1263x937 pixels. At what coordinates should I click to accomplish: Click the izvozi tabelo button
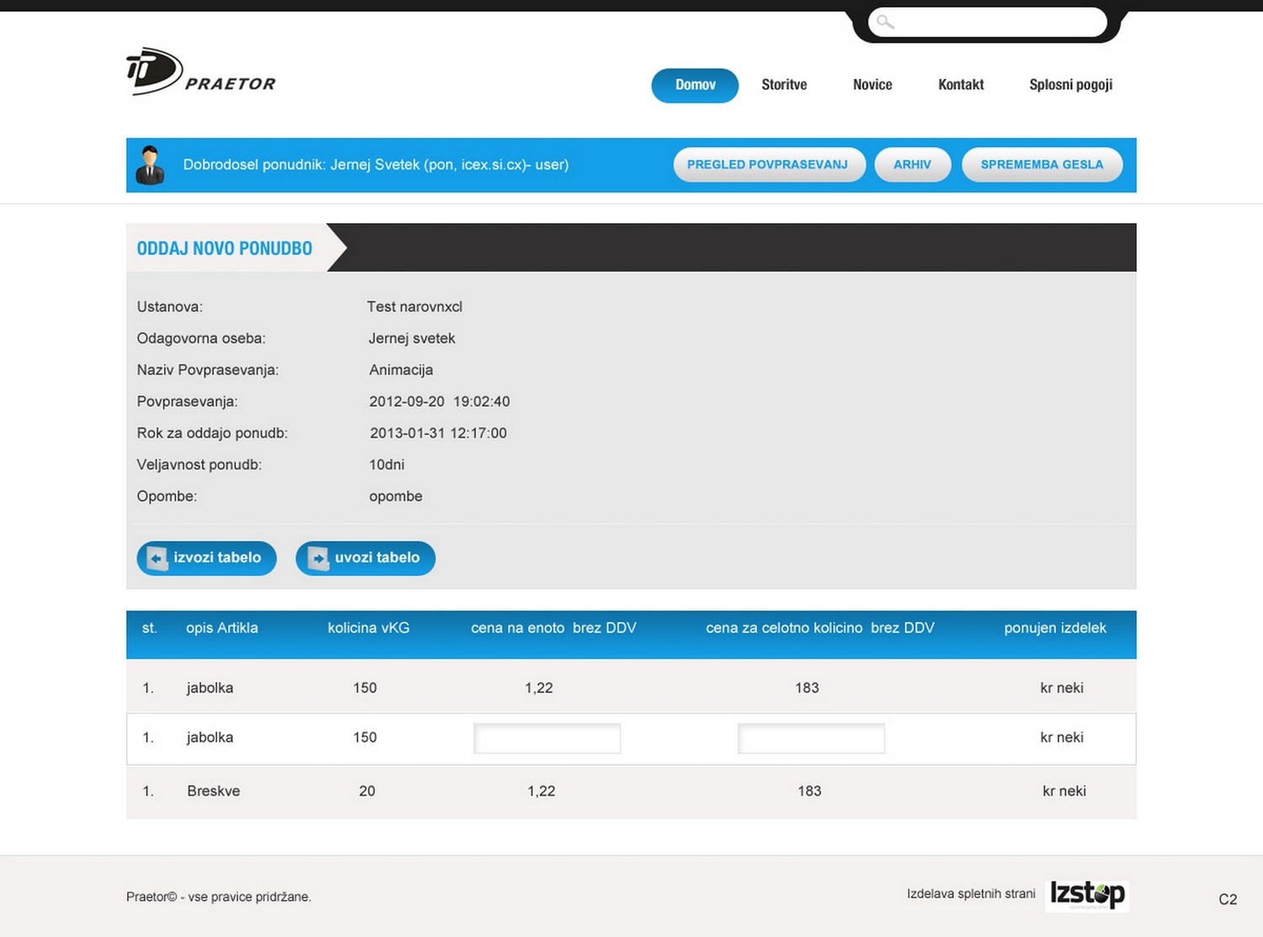point(206,558)
